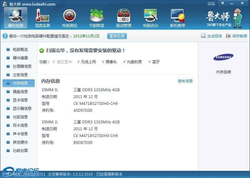Click 生成报告 to generate a report

pyautogui.click(x=212, y=36)
